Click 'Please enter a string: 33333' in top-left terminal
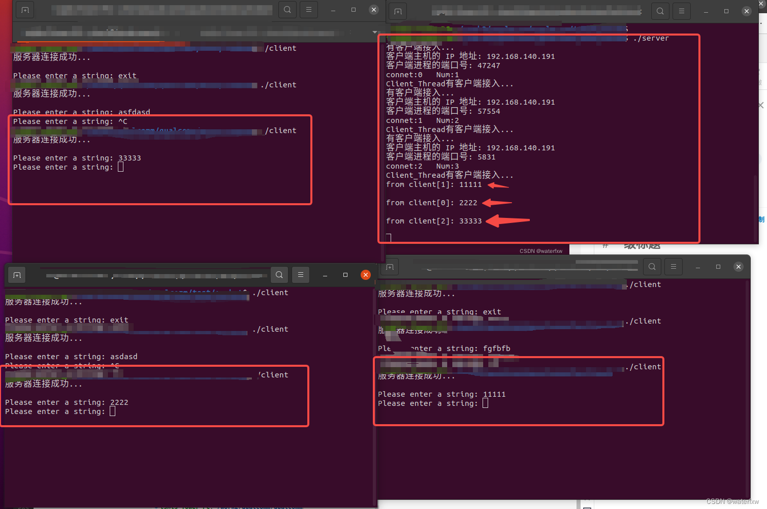Viewport: 767px width, 509px height. tap(77, 158)
